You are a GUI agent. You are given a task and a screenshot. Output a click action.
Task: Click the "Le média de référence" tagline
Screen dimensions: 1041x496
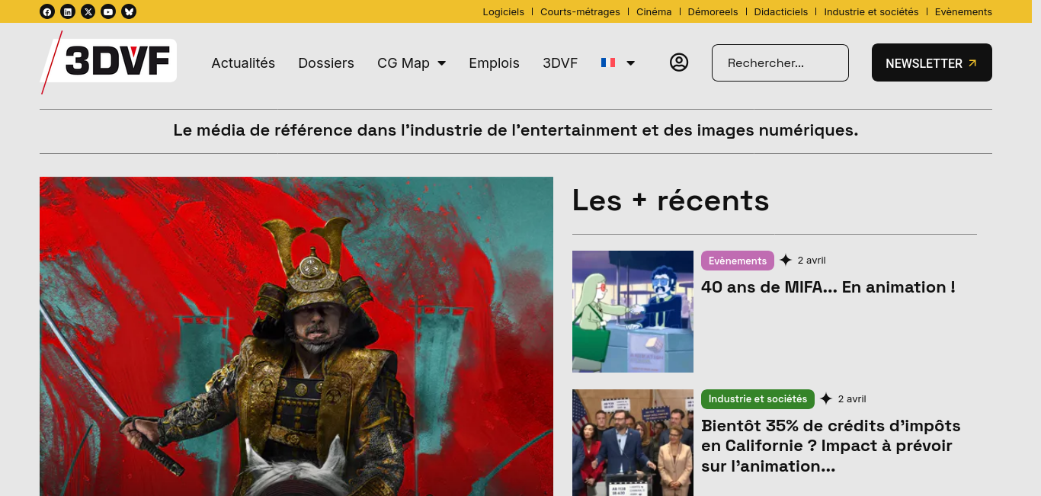516,130
